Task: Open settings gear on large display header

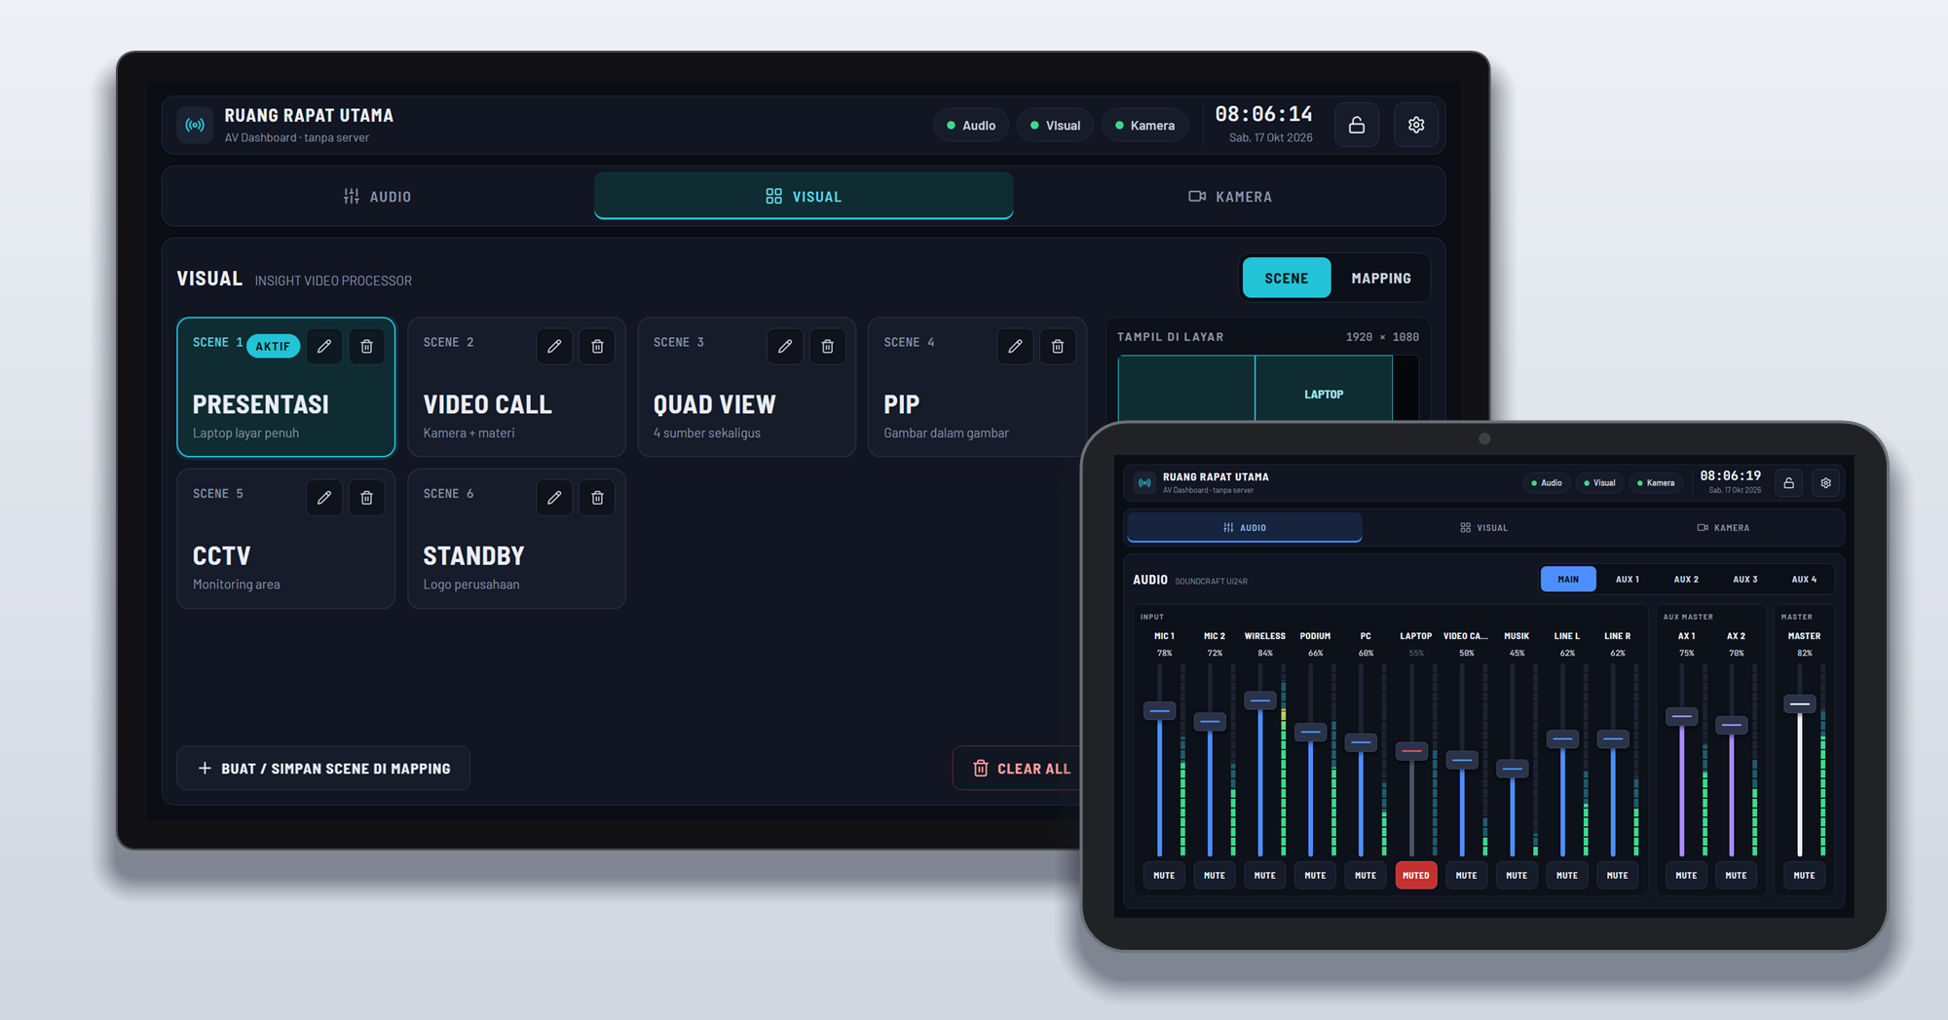Action: 1416,125
